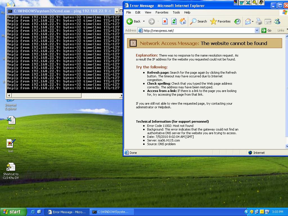Open the Search pane in toolbar

tap(199, 21)
